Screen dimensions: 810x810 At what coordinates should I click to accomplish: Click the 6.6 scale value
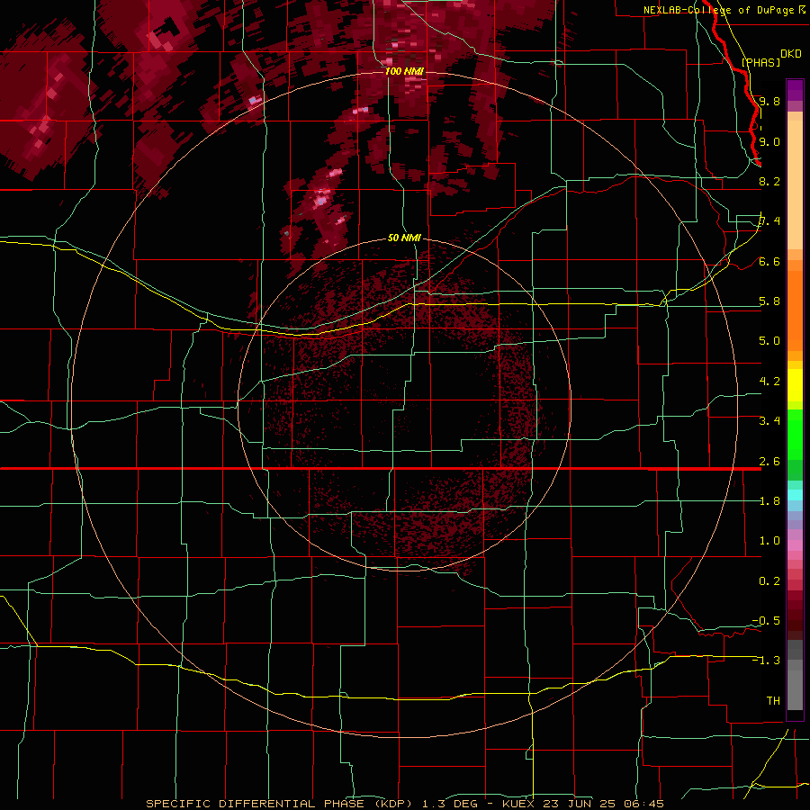[x=769, y=261]
